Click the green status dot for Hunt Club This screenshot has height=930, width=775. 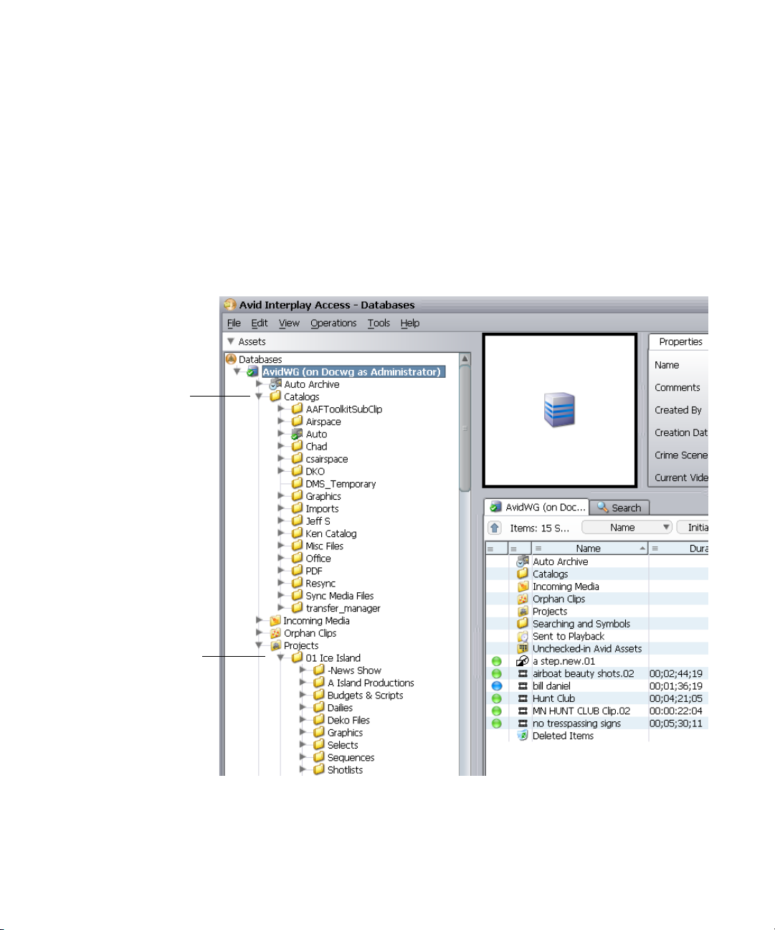(496, 698)
